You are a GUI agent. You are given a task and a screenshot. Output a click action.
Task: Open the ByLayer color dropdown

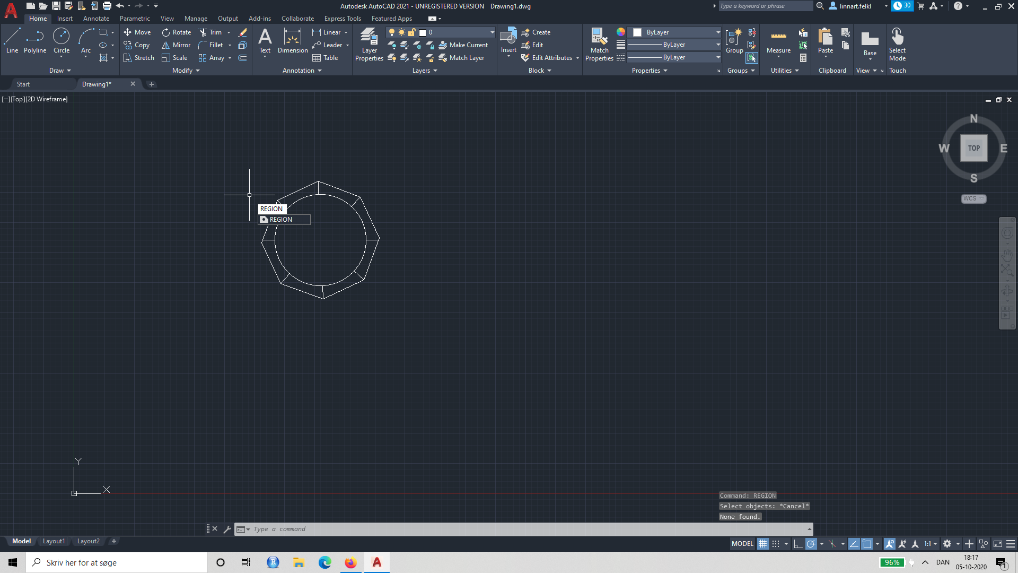717,32
